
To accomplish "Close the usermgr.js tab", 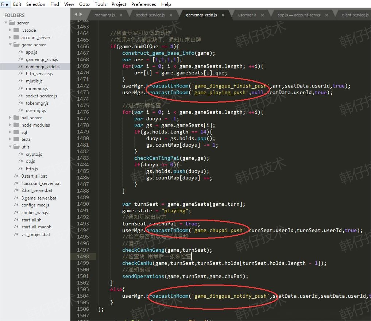I will [x=262, y=15].
